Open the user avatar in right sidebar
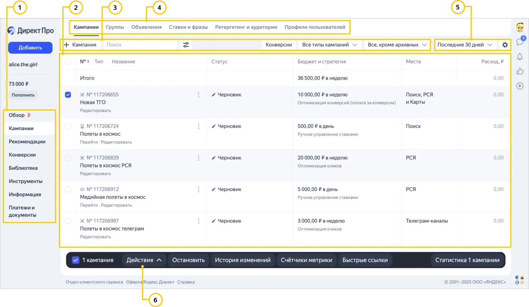The width and height of the screenshot is (529, 307). [x=520, y=27]
